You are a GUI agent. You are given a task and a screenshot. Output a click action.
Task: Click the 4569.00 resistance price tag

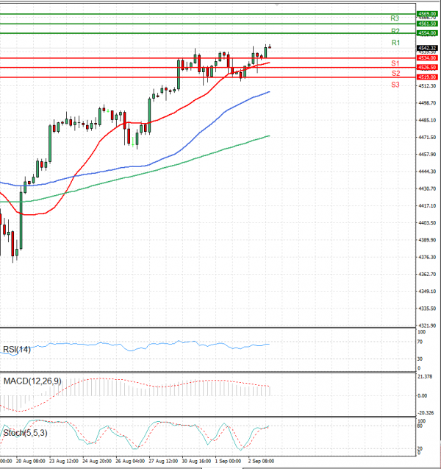(427, 14)
